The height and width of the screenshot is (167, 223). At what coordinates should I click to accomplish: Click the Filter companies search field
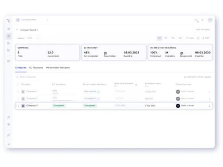(30, 77)
